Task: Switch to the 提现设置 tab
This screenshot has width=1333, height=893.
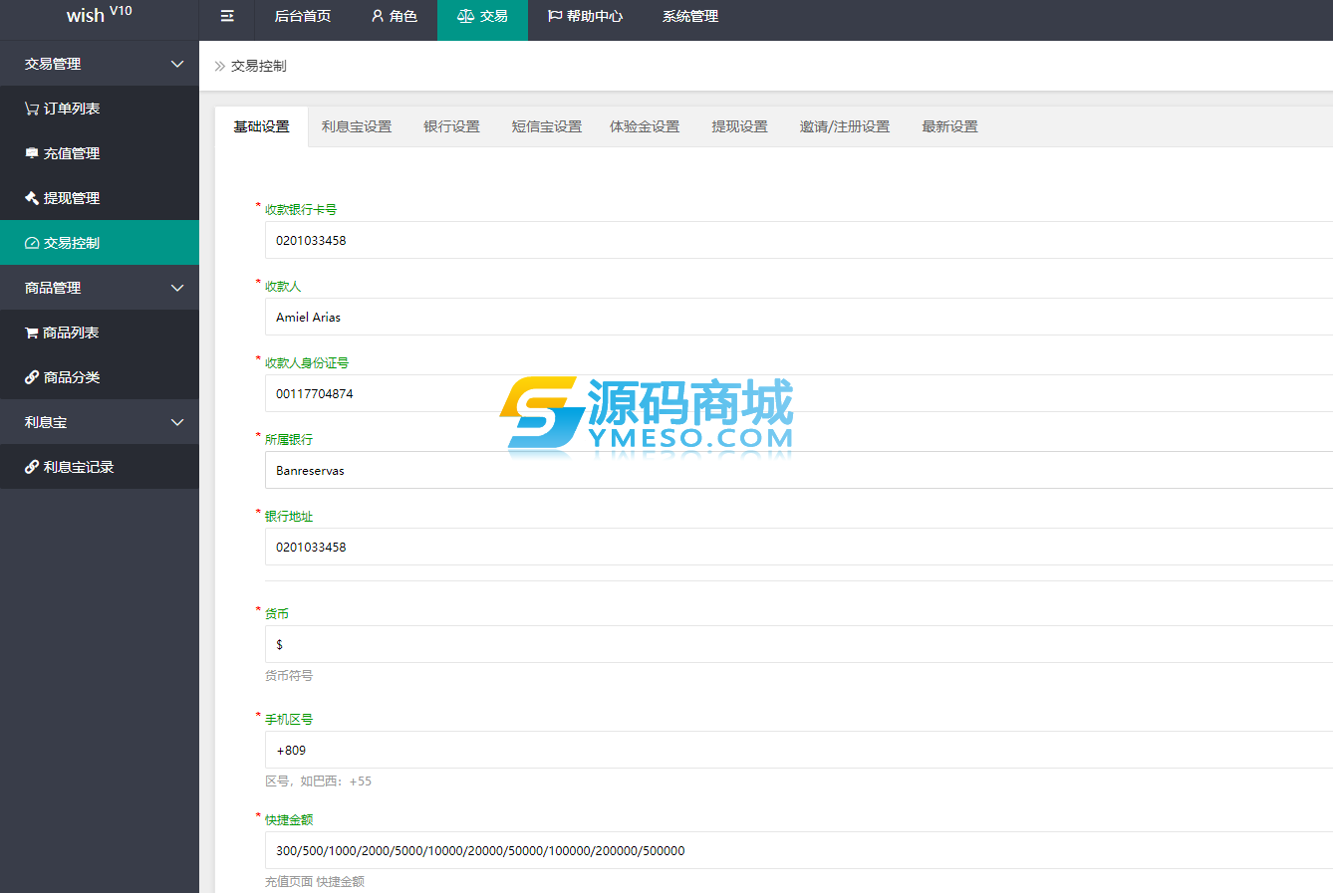Action: pyautogui.click(x=740, y=126)
